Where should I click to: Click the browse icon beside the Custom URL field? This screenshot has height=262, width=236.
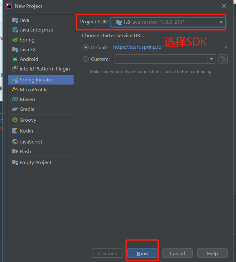pyautogui.click(x=223, y=59)
